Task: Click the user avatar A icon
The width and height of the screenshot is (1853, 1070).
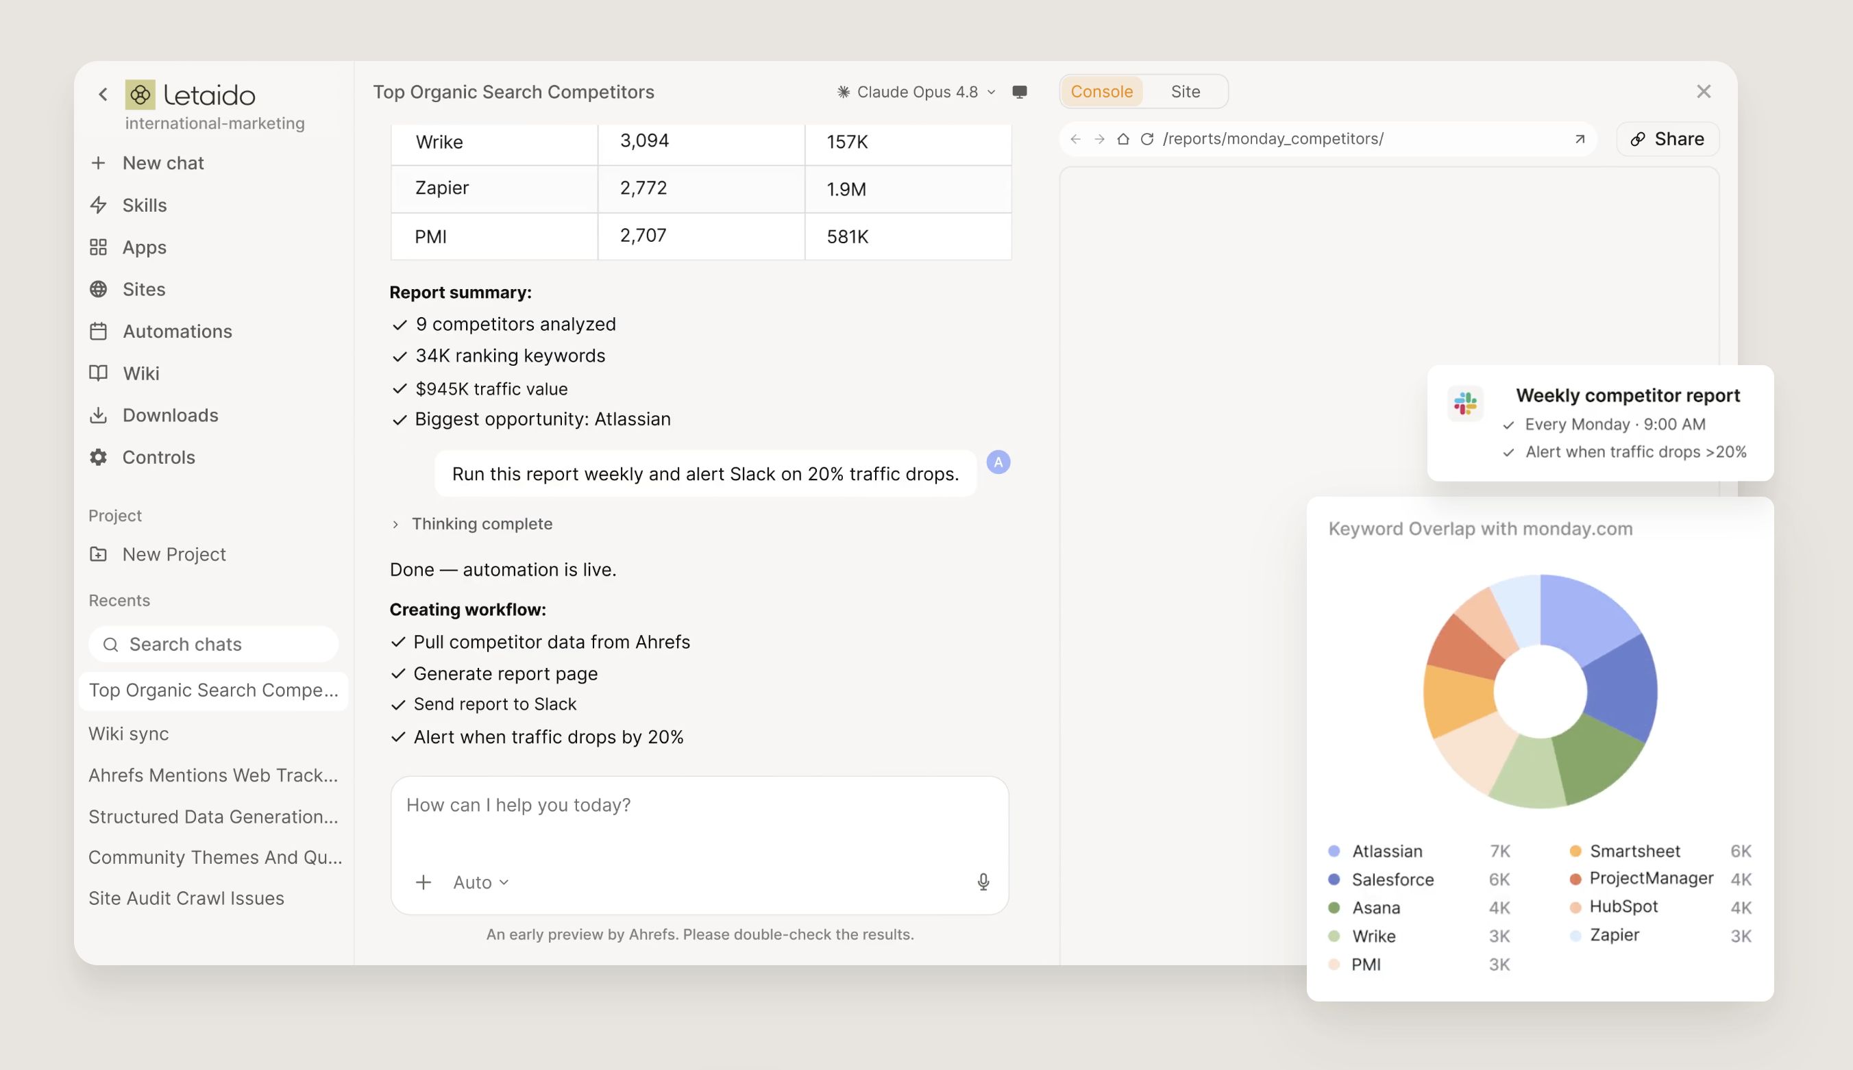Action: [998, 462]
